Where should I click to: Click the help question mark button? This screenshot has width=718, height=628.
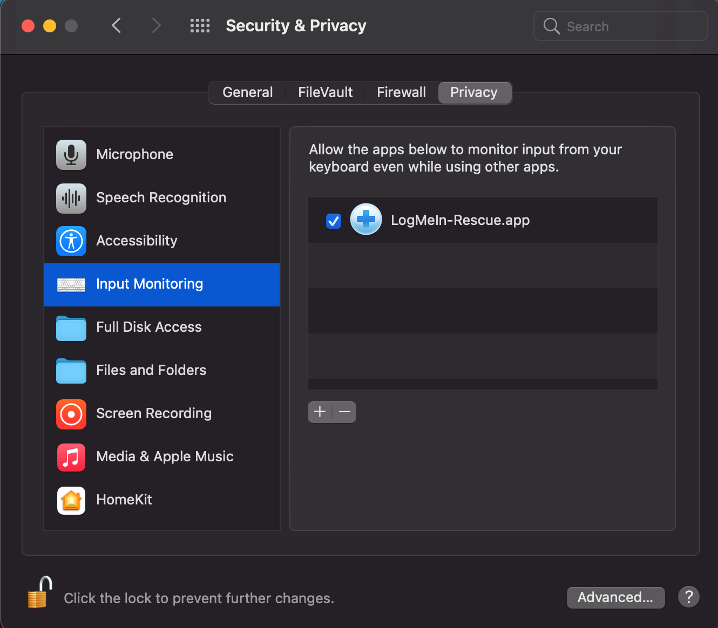688,597
